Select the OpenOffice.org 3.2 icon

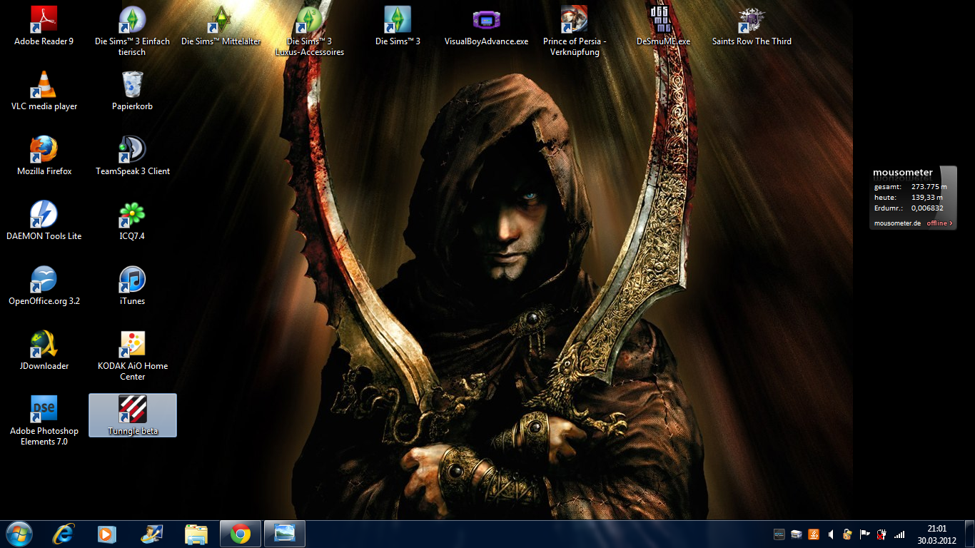44,285
